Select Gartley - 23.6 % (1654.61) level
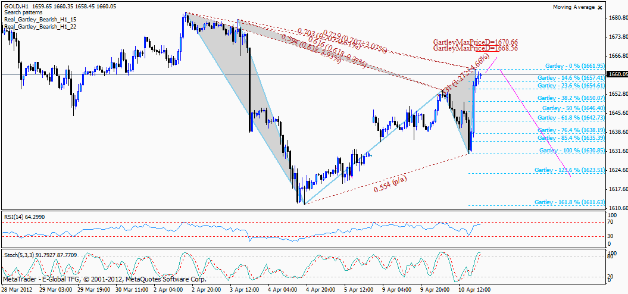The width and height of the screenshot is (628, 294). point(571,85)
